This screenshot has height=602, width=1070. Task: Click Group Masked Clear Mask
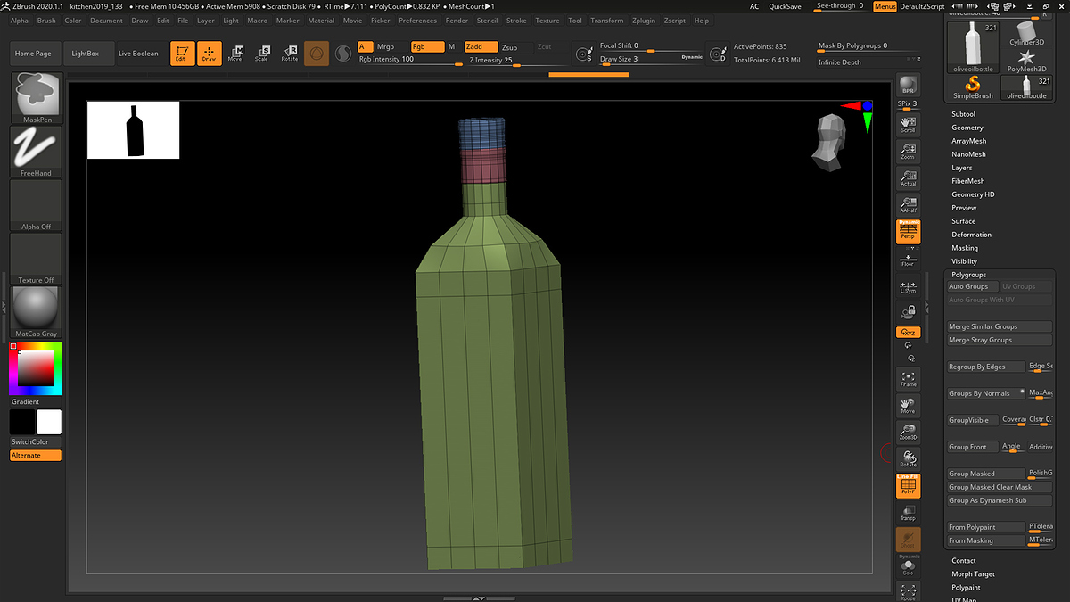coord(1000,487)
